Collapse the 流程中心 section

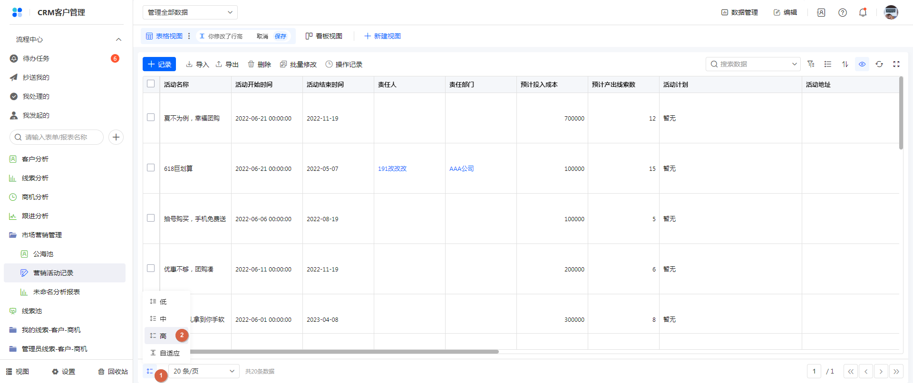[x=118, y=39]
